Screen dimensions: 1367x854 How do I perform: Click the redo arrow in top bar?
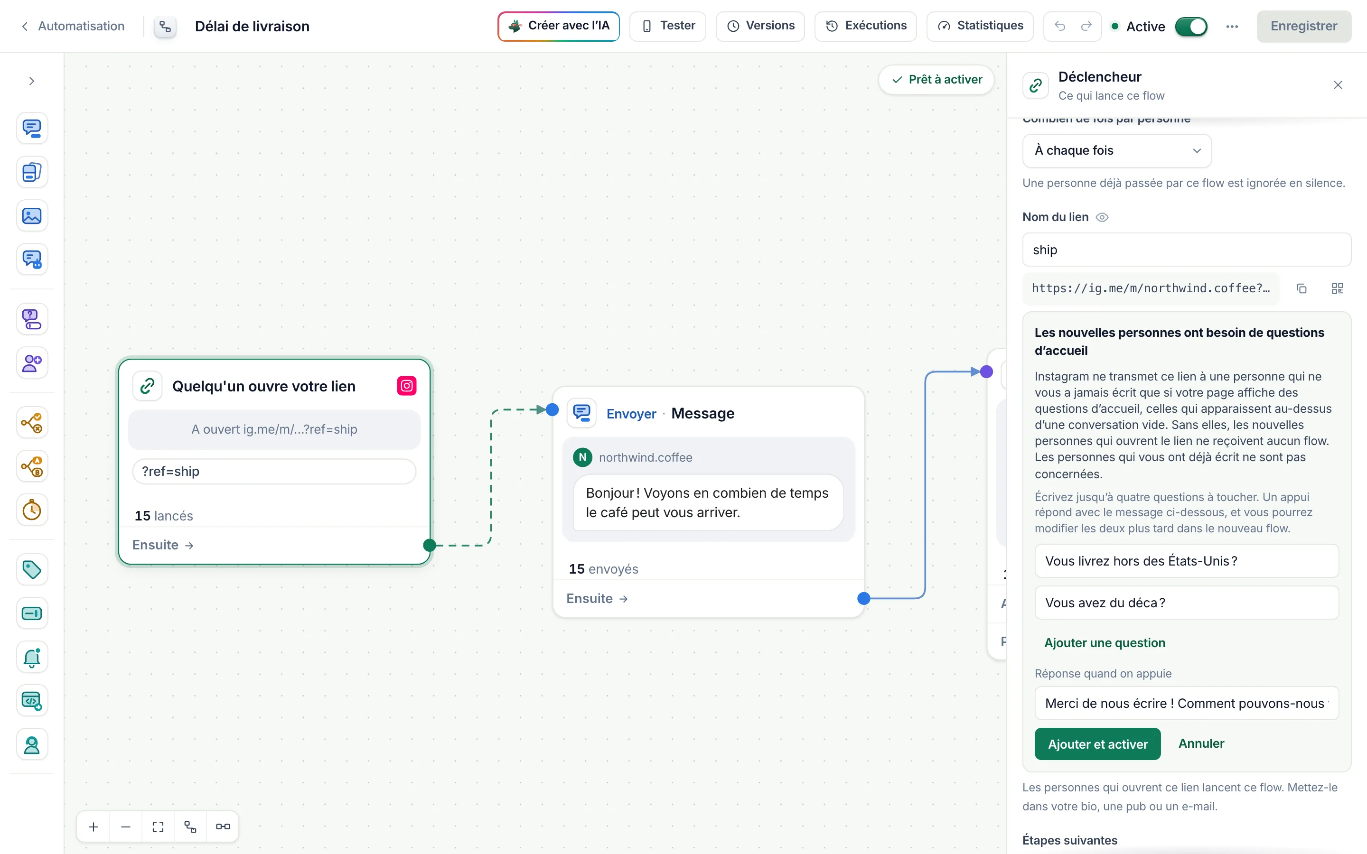(1086, 26)
